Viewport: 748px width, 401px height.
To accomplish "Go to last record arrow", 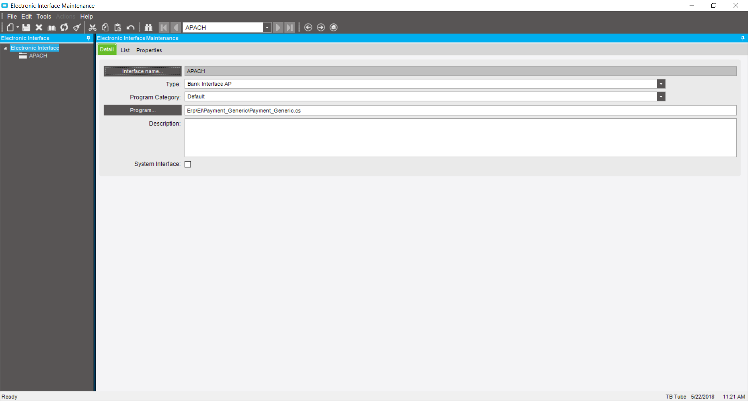I will click(290, 27).
